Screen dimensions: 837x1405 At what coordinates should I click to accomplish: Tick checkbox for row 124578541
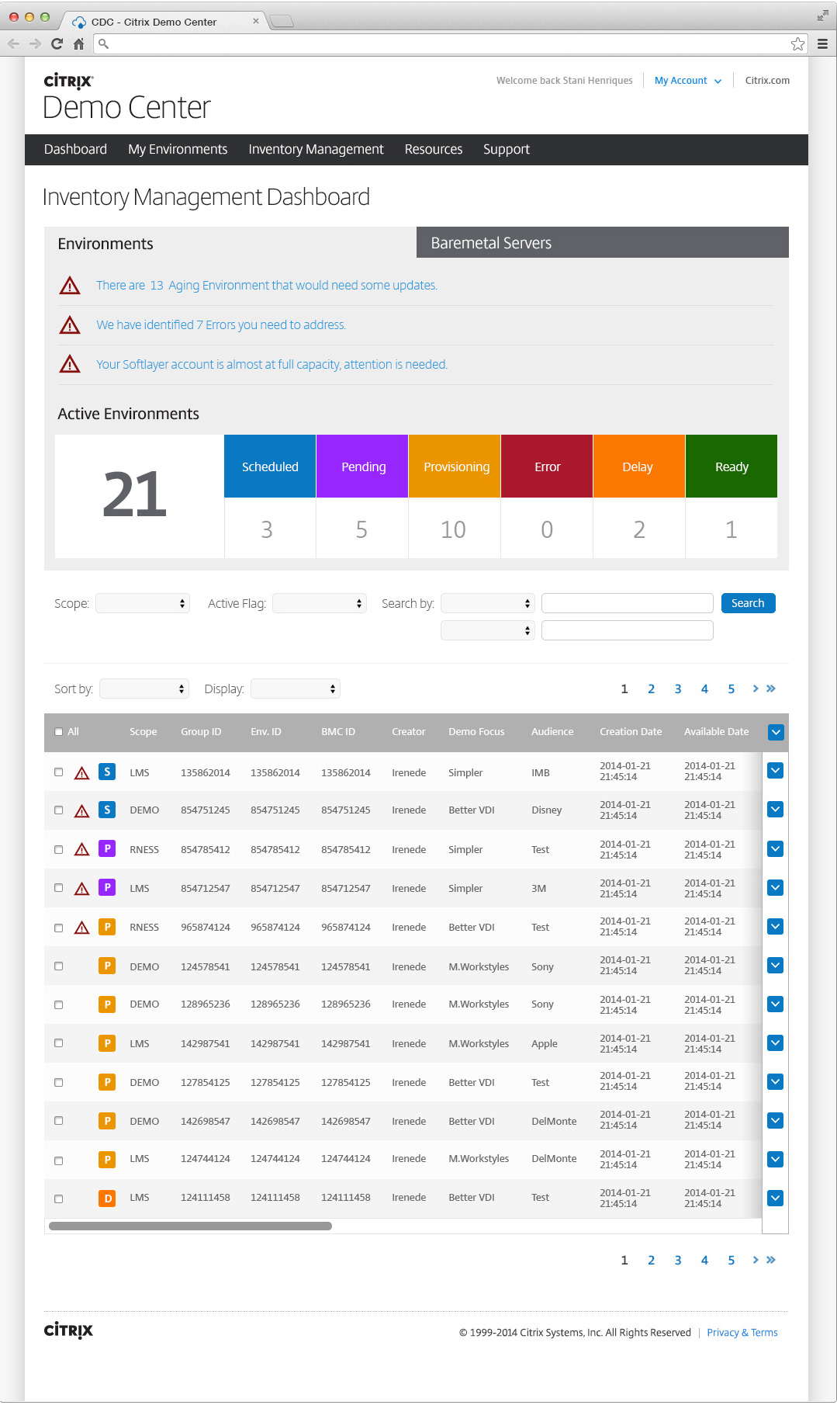[59, 966]
